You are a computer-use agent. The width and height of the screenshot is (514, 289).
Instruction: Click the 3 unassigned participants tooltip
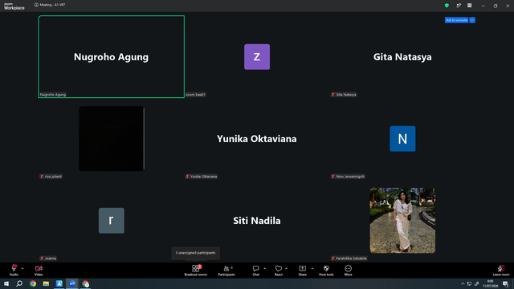pyautogui.click(x=196, y=253)
